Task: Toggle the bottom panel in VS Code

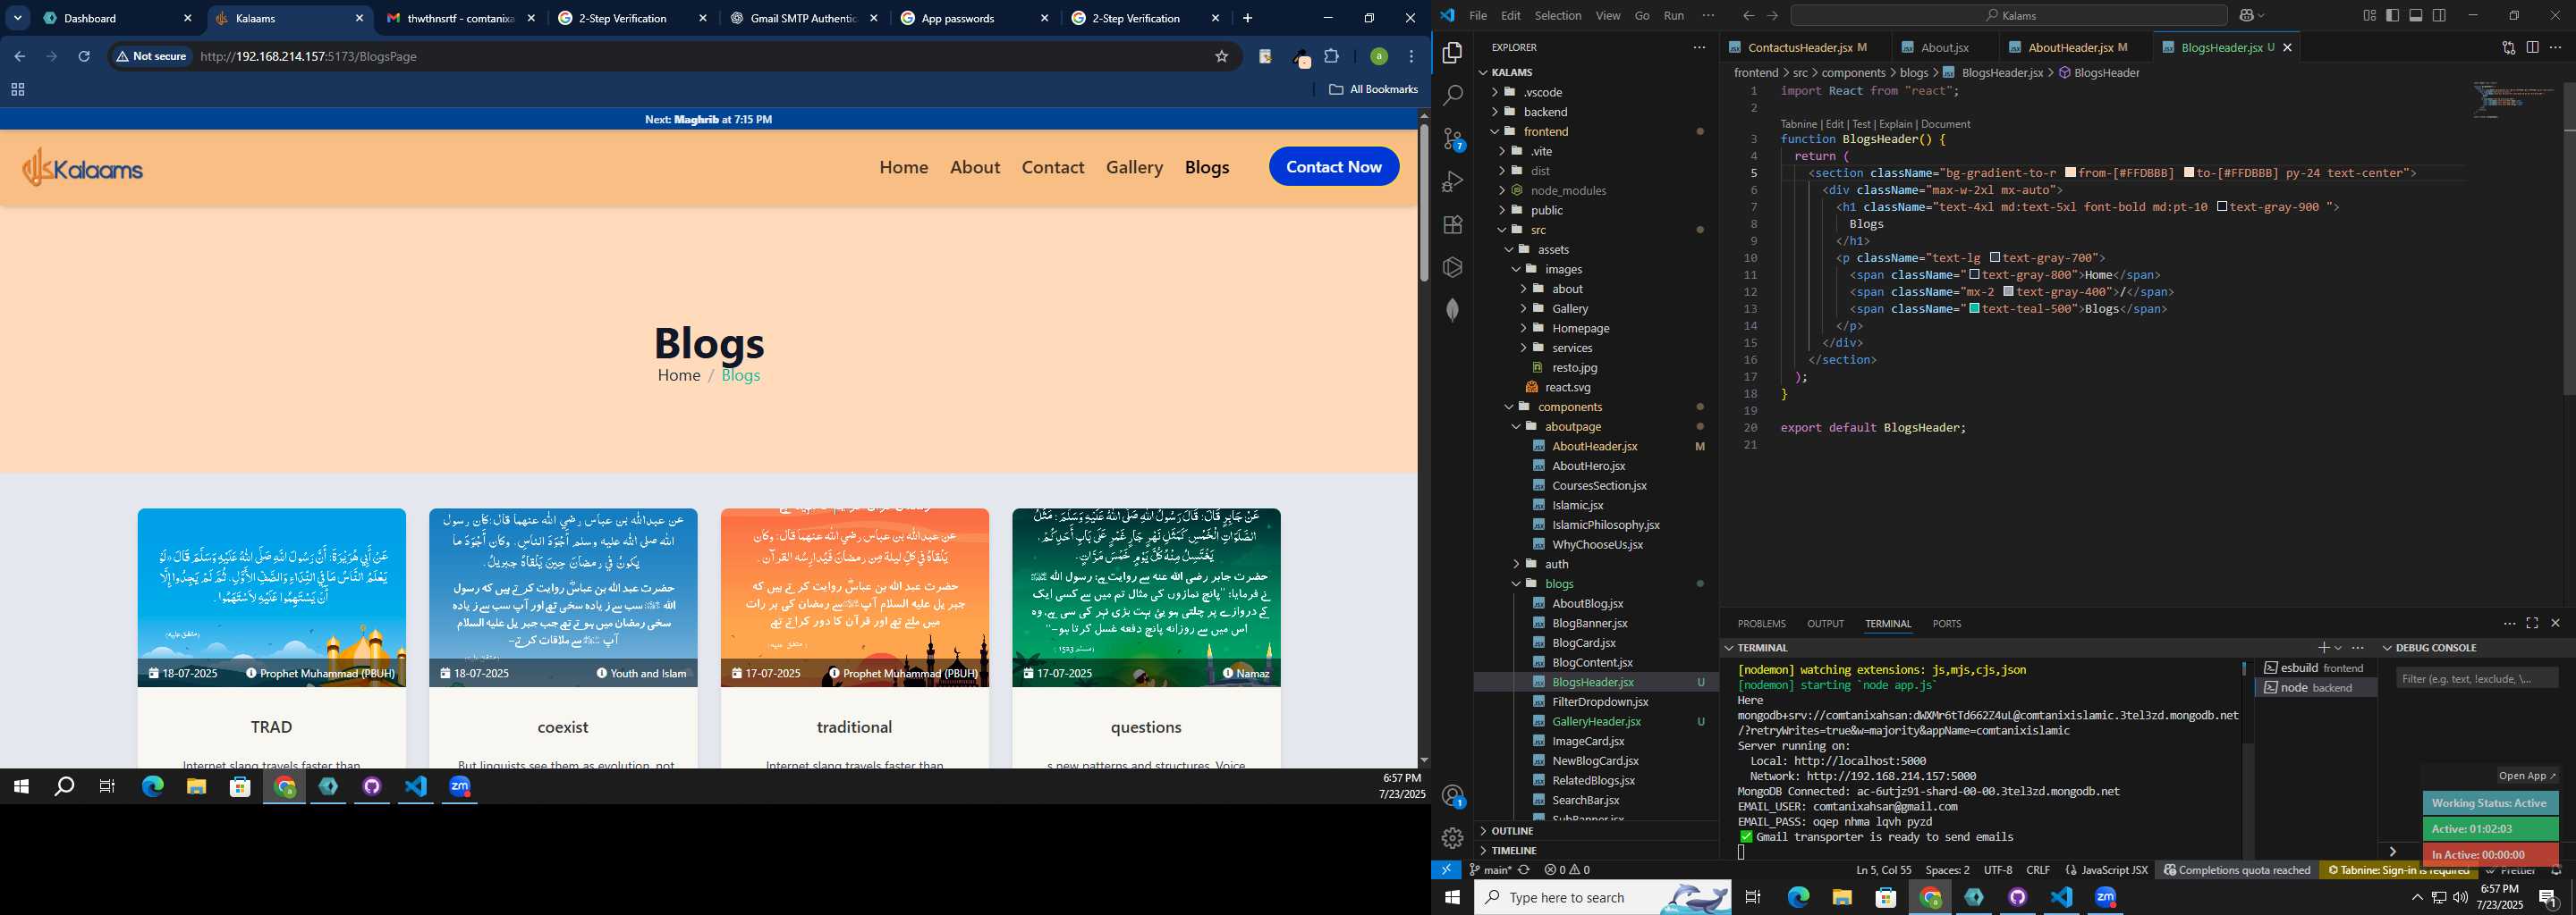Action: click(2416, 16)
